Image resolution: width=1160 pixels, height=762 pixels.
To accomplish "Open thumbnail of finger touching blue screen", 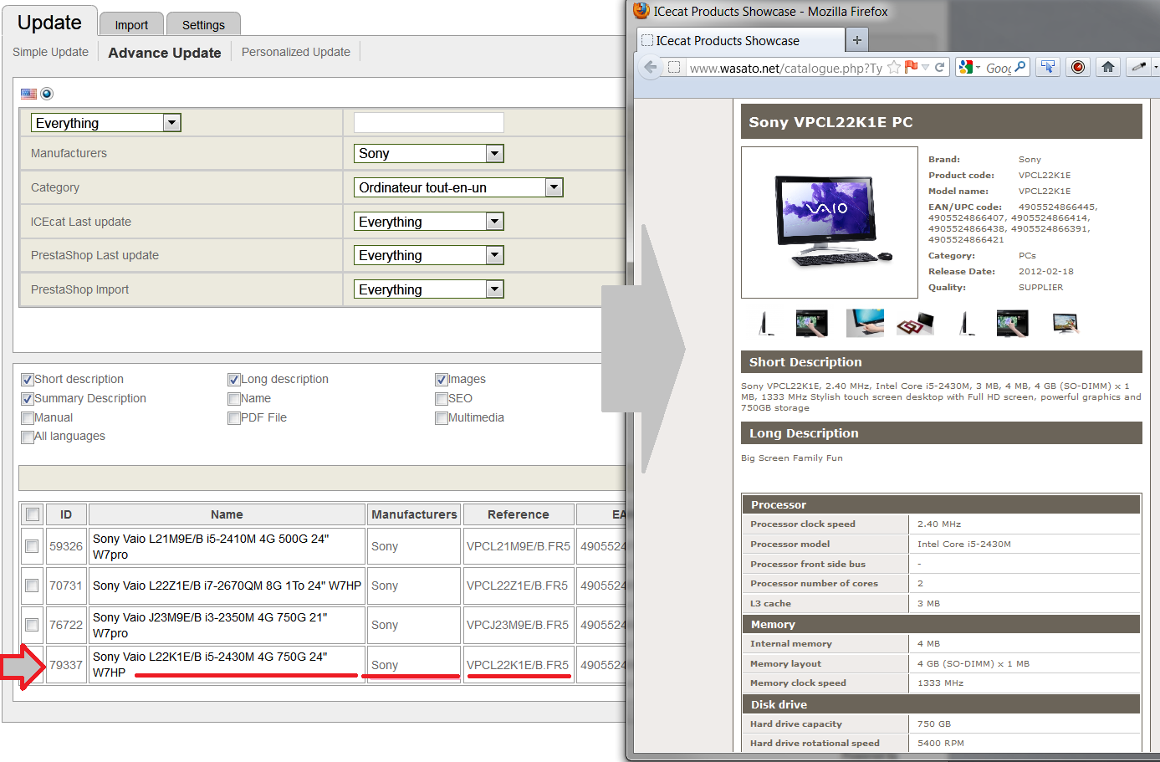I will (865, 323).
